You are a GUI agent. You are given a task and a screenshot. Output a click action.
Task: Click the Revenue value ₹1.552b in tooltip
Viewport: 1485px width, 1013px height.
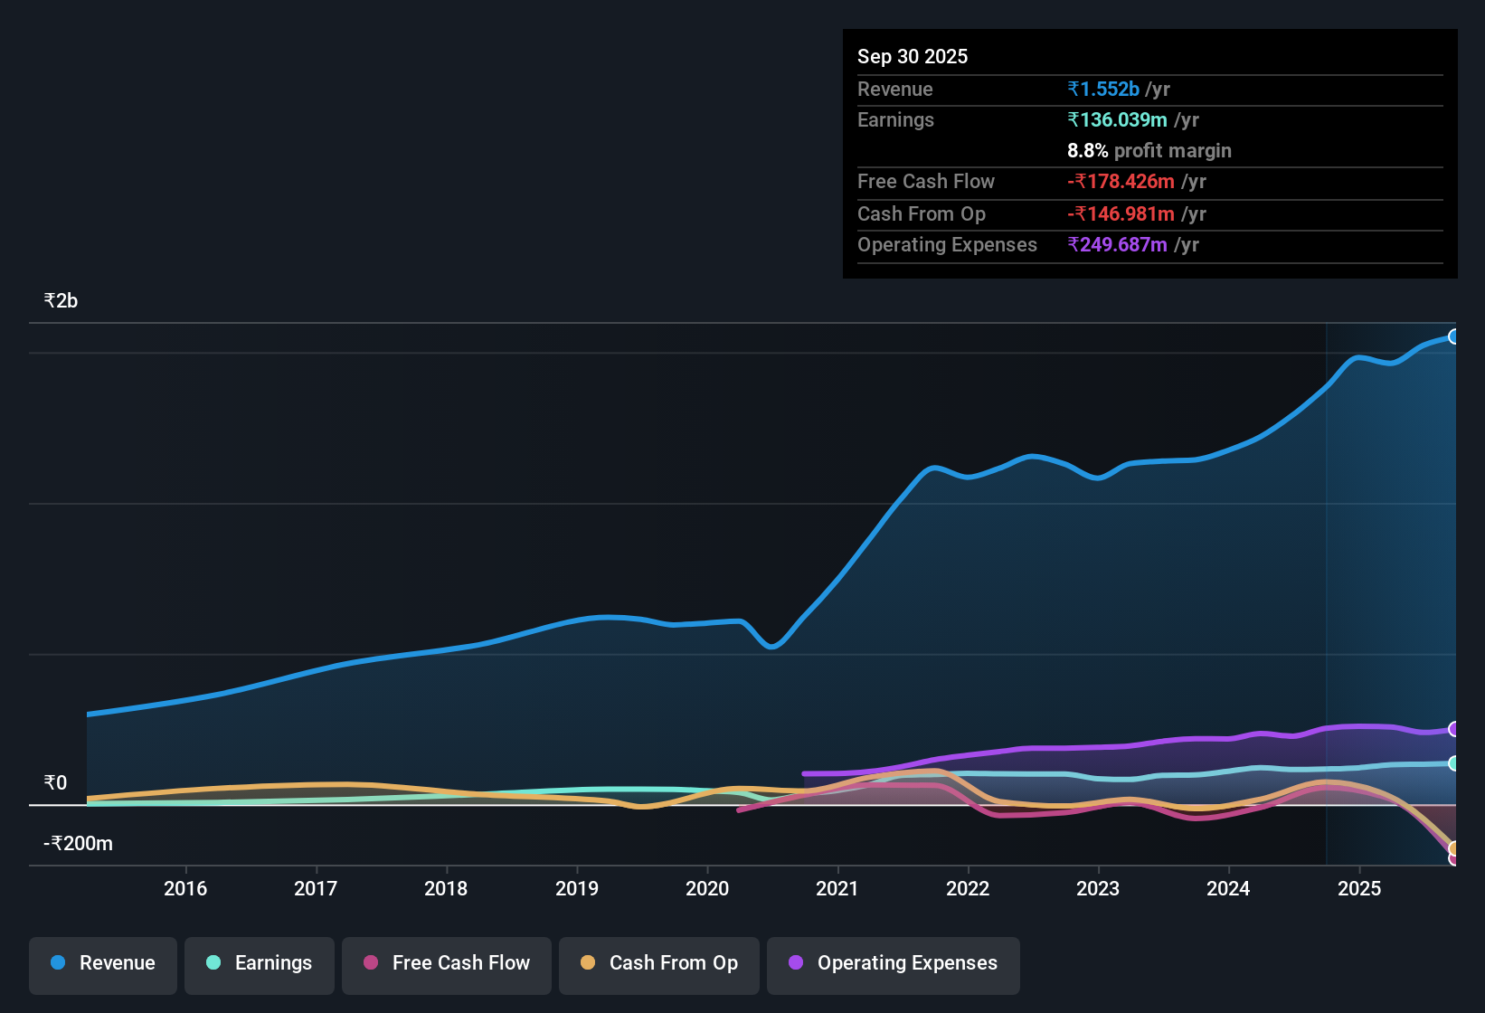pos(1103,89)
